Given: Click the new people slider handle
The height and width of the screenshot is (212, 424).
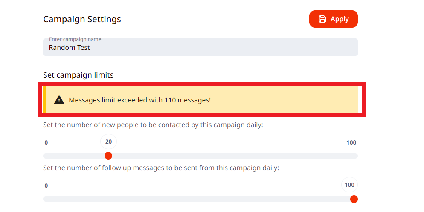Looking at the screenshot, I should click(108, 156).
